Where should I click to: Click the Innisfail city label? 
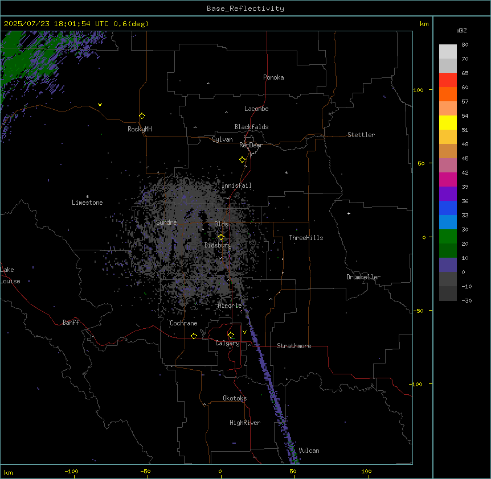click(x=236, y=185)
